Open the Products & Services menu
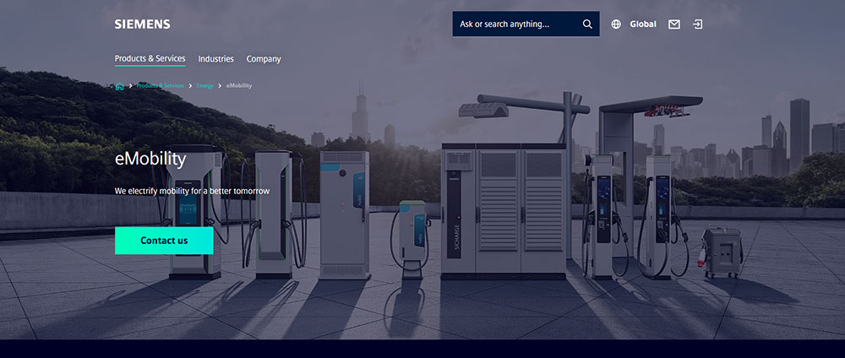Viewport: 845px width, 358px height. tap(150, 58)
